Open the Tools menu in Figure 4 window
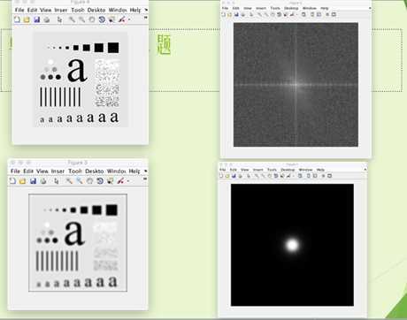Screen dimensions: 407x320 coord(78,10)
